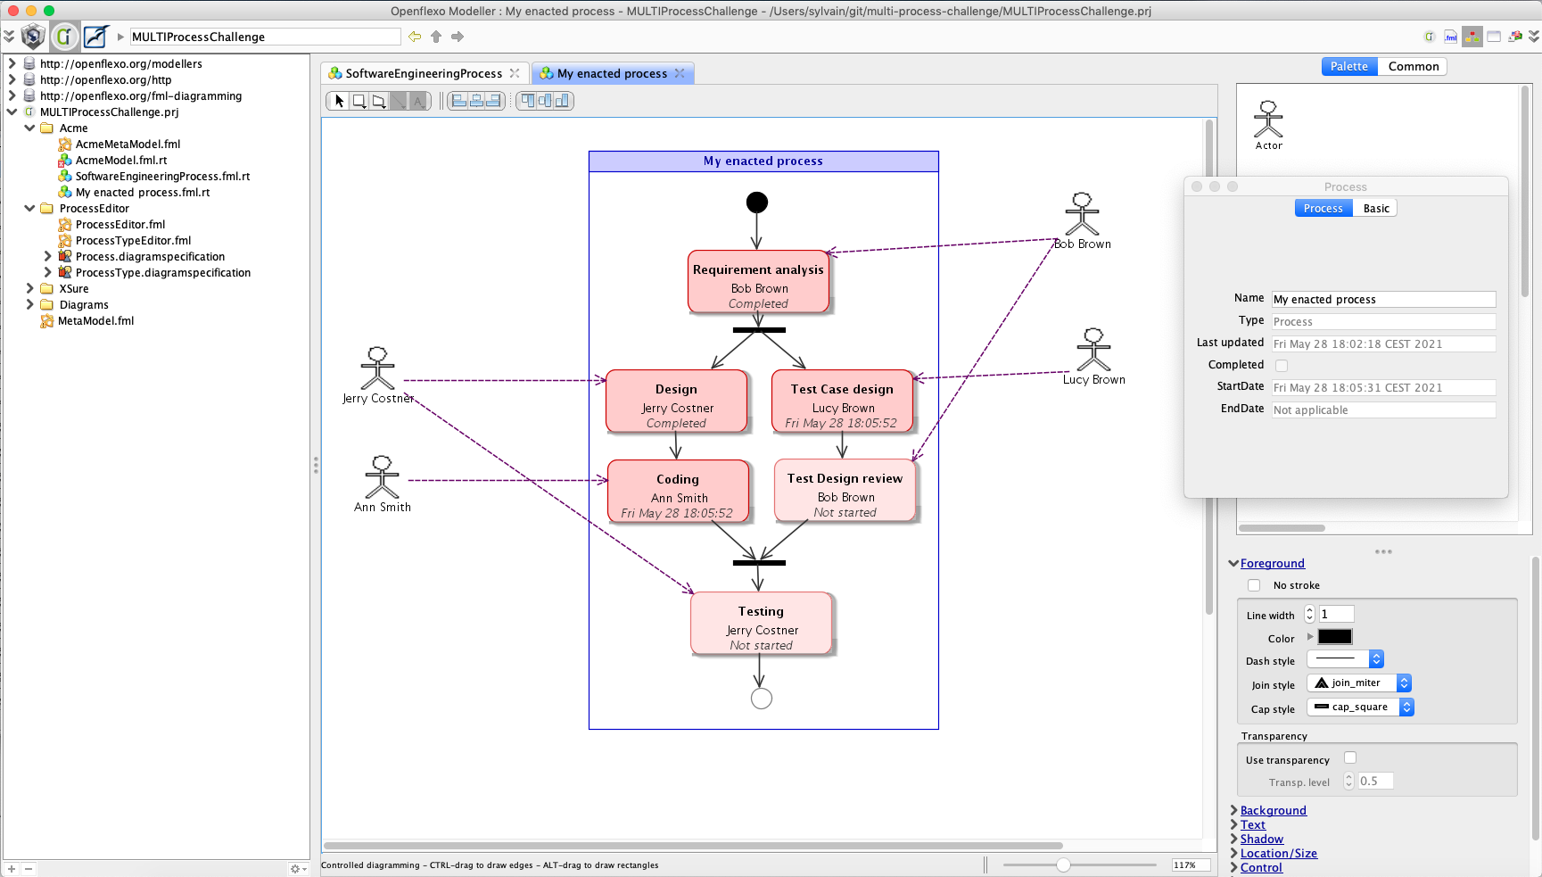1542x877 pixels.
Task: Toggle the Completed checkbox
Action: [x=1282, y=366]
